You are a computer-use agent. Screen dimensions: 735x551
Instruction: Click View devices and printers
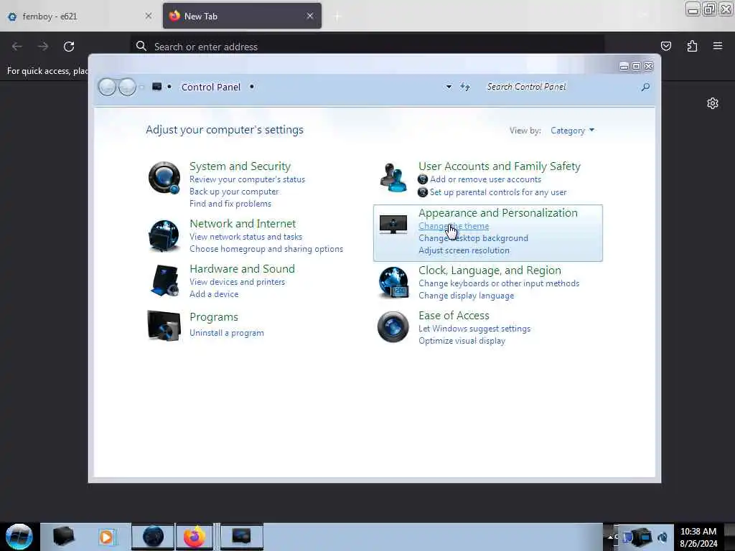point(237,281)
